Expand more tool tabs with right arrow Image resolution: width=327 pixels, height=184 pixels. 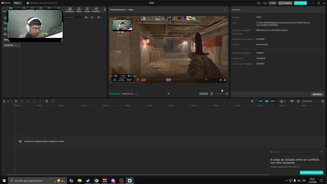(x=104, y=10)
